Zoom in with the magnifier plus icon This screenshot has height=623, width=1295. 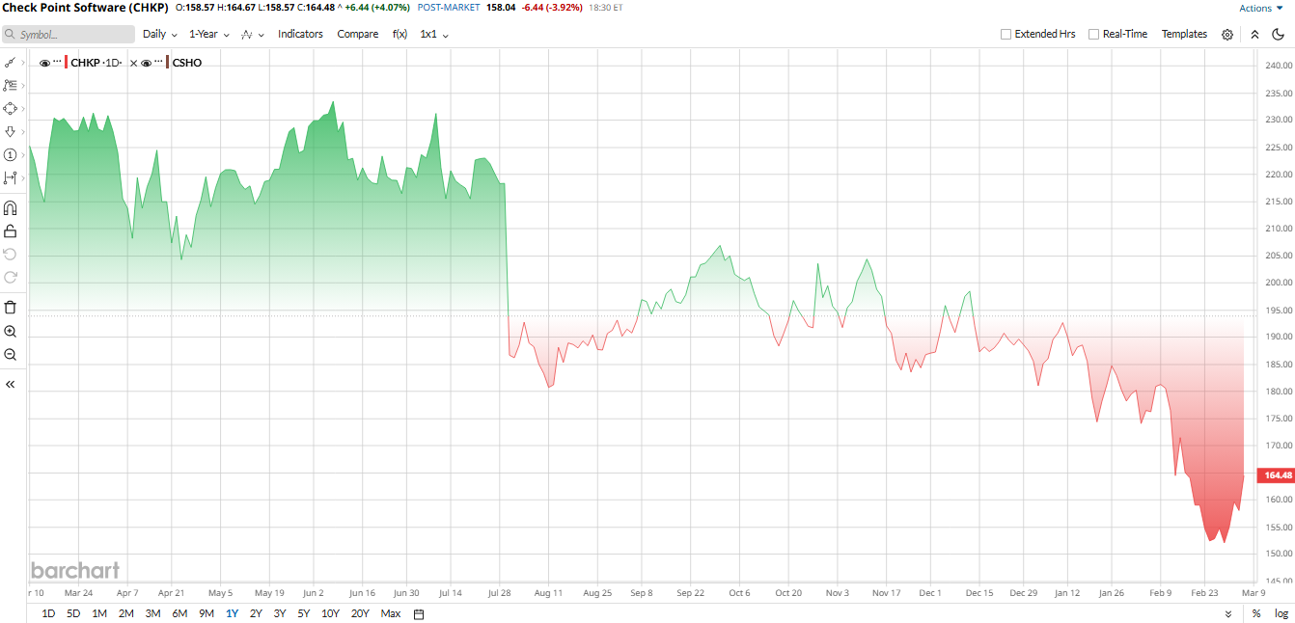tap(11, 331)
